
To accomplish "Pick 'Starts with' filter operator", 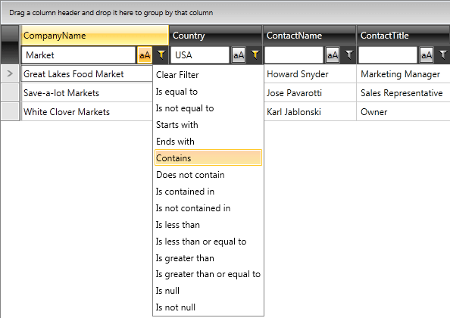I will click(208, 125).
